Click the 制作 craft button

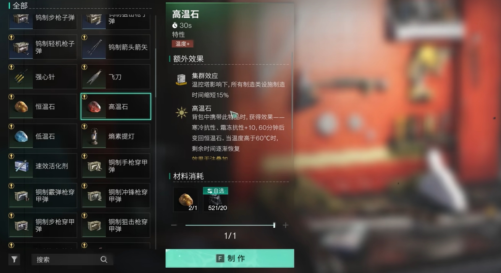230,259
